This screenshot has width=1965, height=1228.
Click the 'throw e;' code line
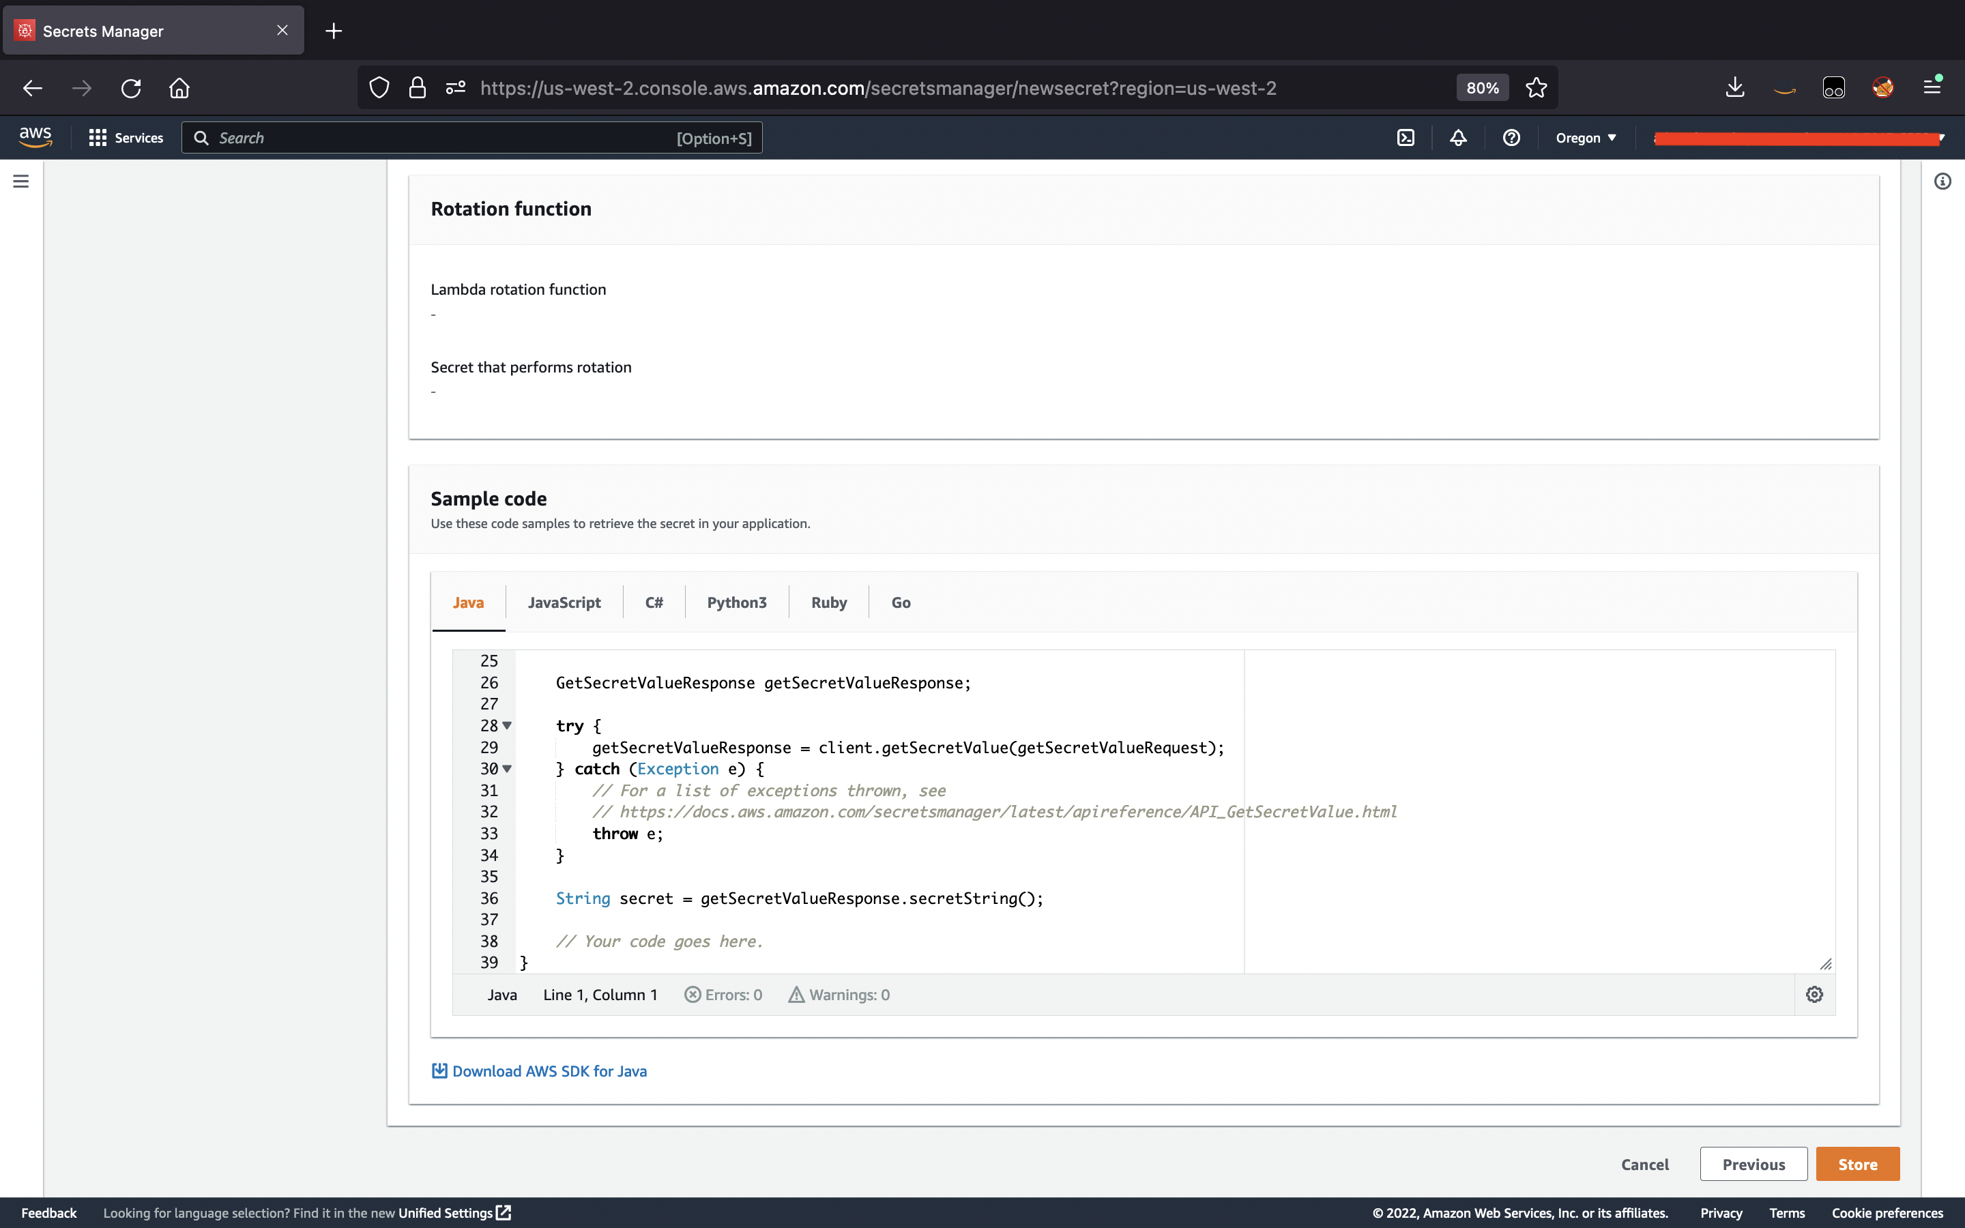click(628, 833)
